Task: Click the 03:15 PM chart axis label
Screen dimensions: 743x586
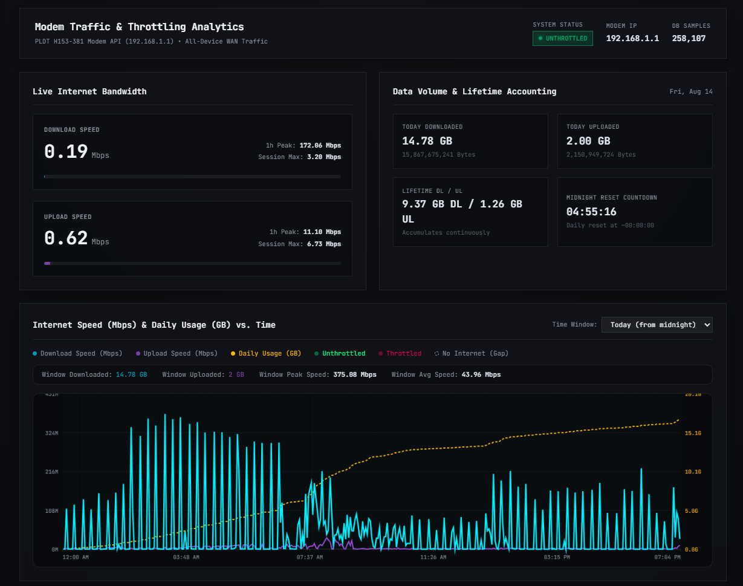Action: click(557, 557)
